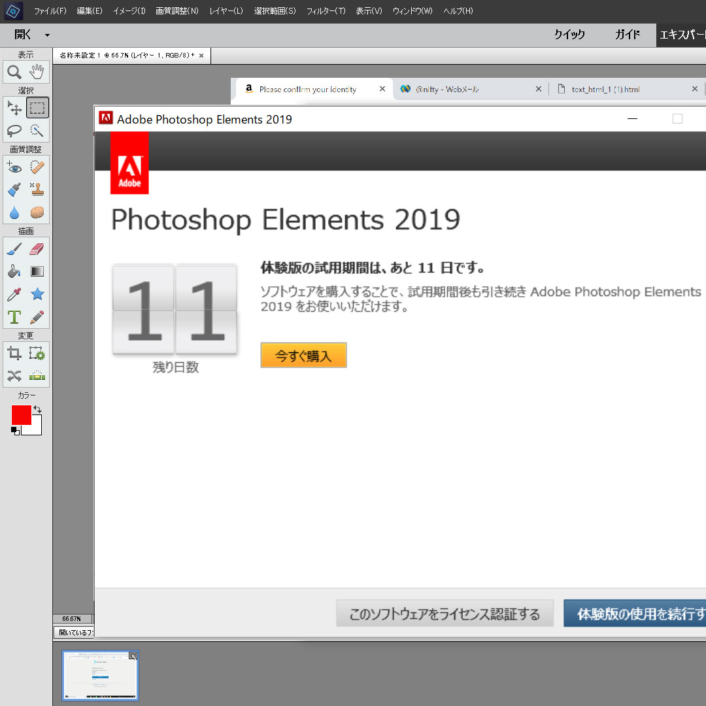This screenshot has width=706, height=706.
Task: Click このソフトウェアをライセンス認証する button
Action: [x=445, y=613]
